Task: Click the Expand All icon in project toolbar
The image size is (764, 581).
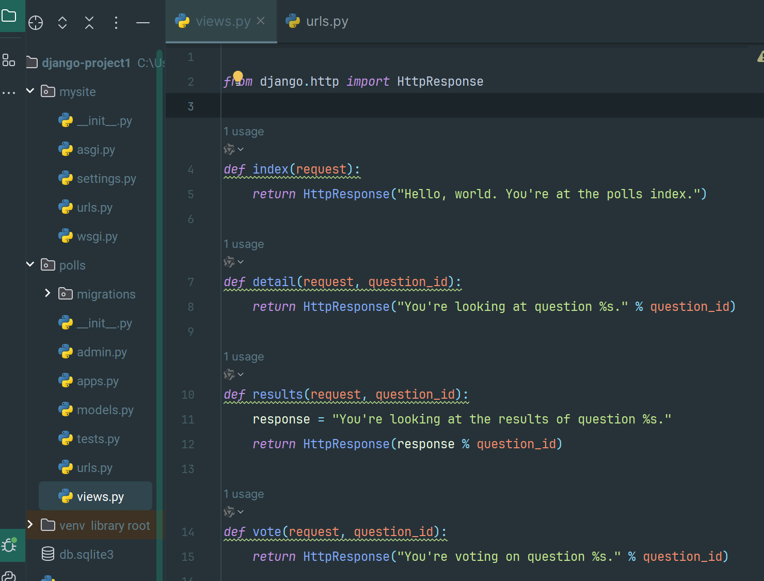Action: pyautogui.click(x=62, y=23)
